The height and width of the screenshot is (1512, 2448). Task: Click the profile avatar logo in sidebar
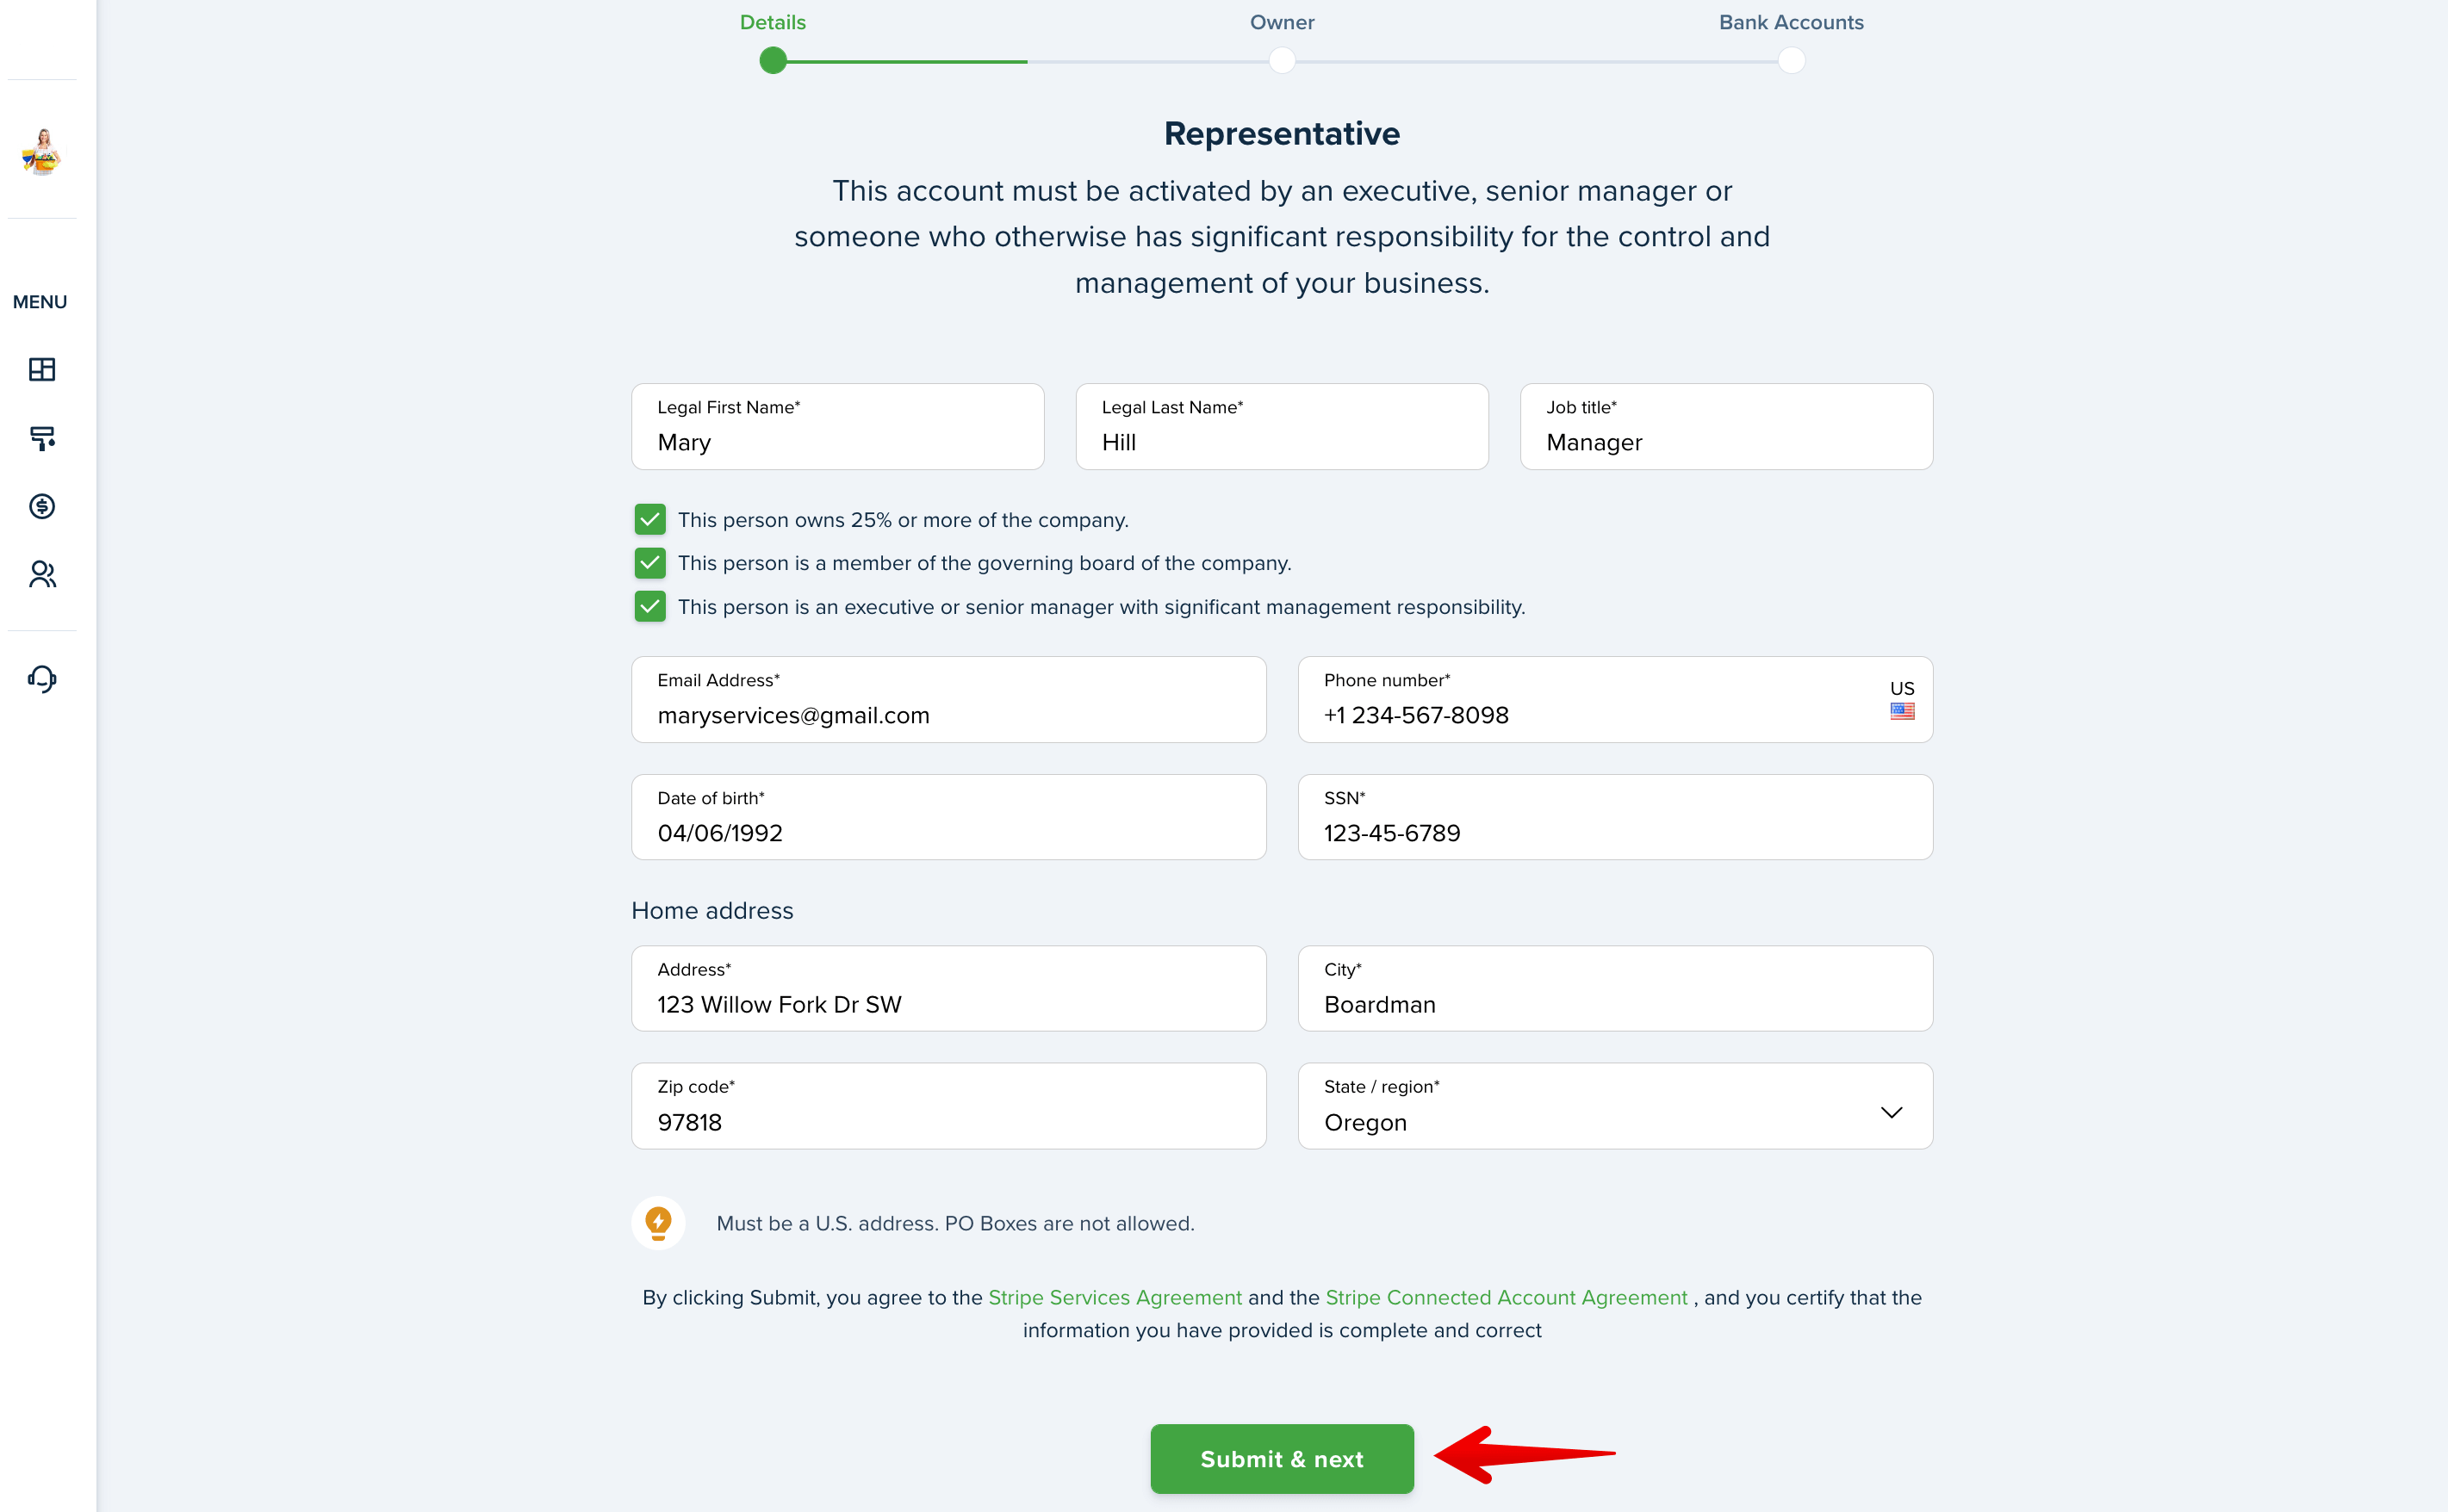42,151
